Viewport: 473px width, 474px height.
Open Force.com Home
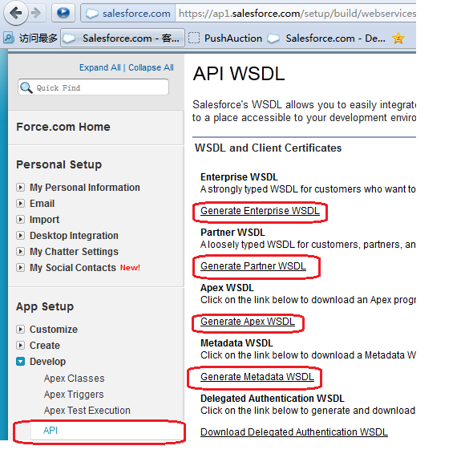click(63, 127)
